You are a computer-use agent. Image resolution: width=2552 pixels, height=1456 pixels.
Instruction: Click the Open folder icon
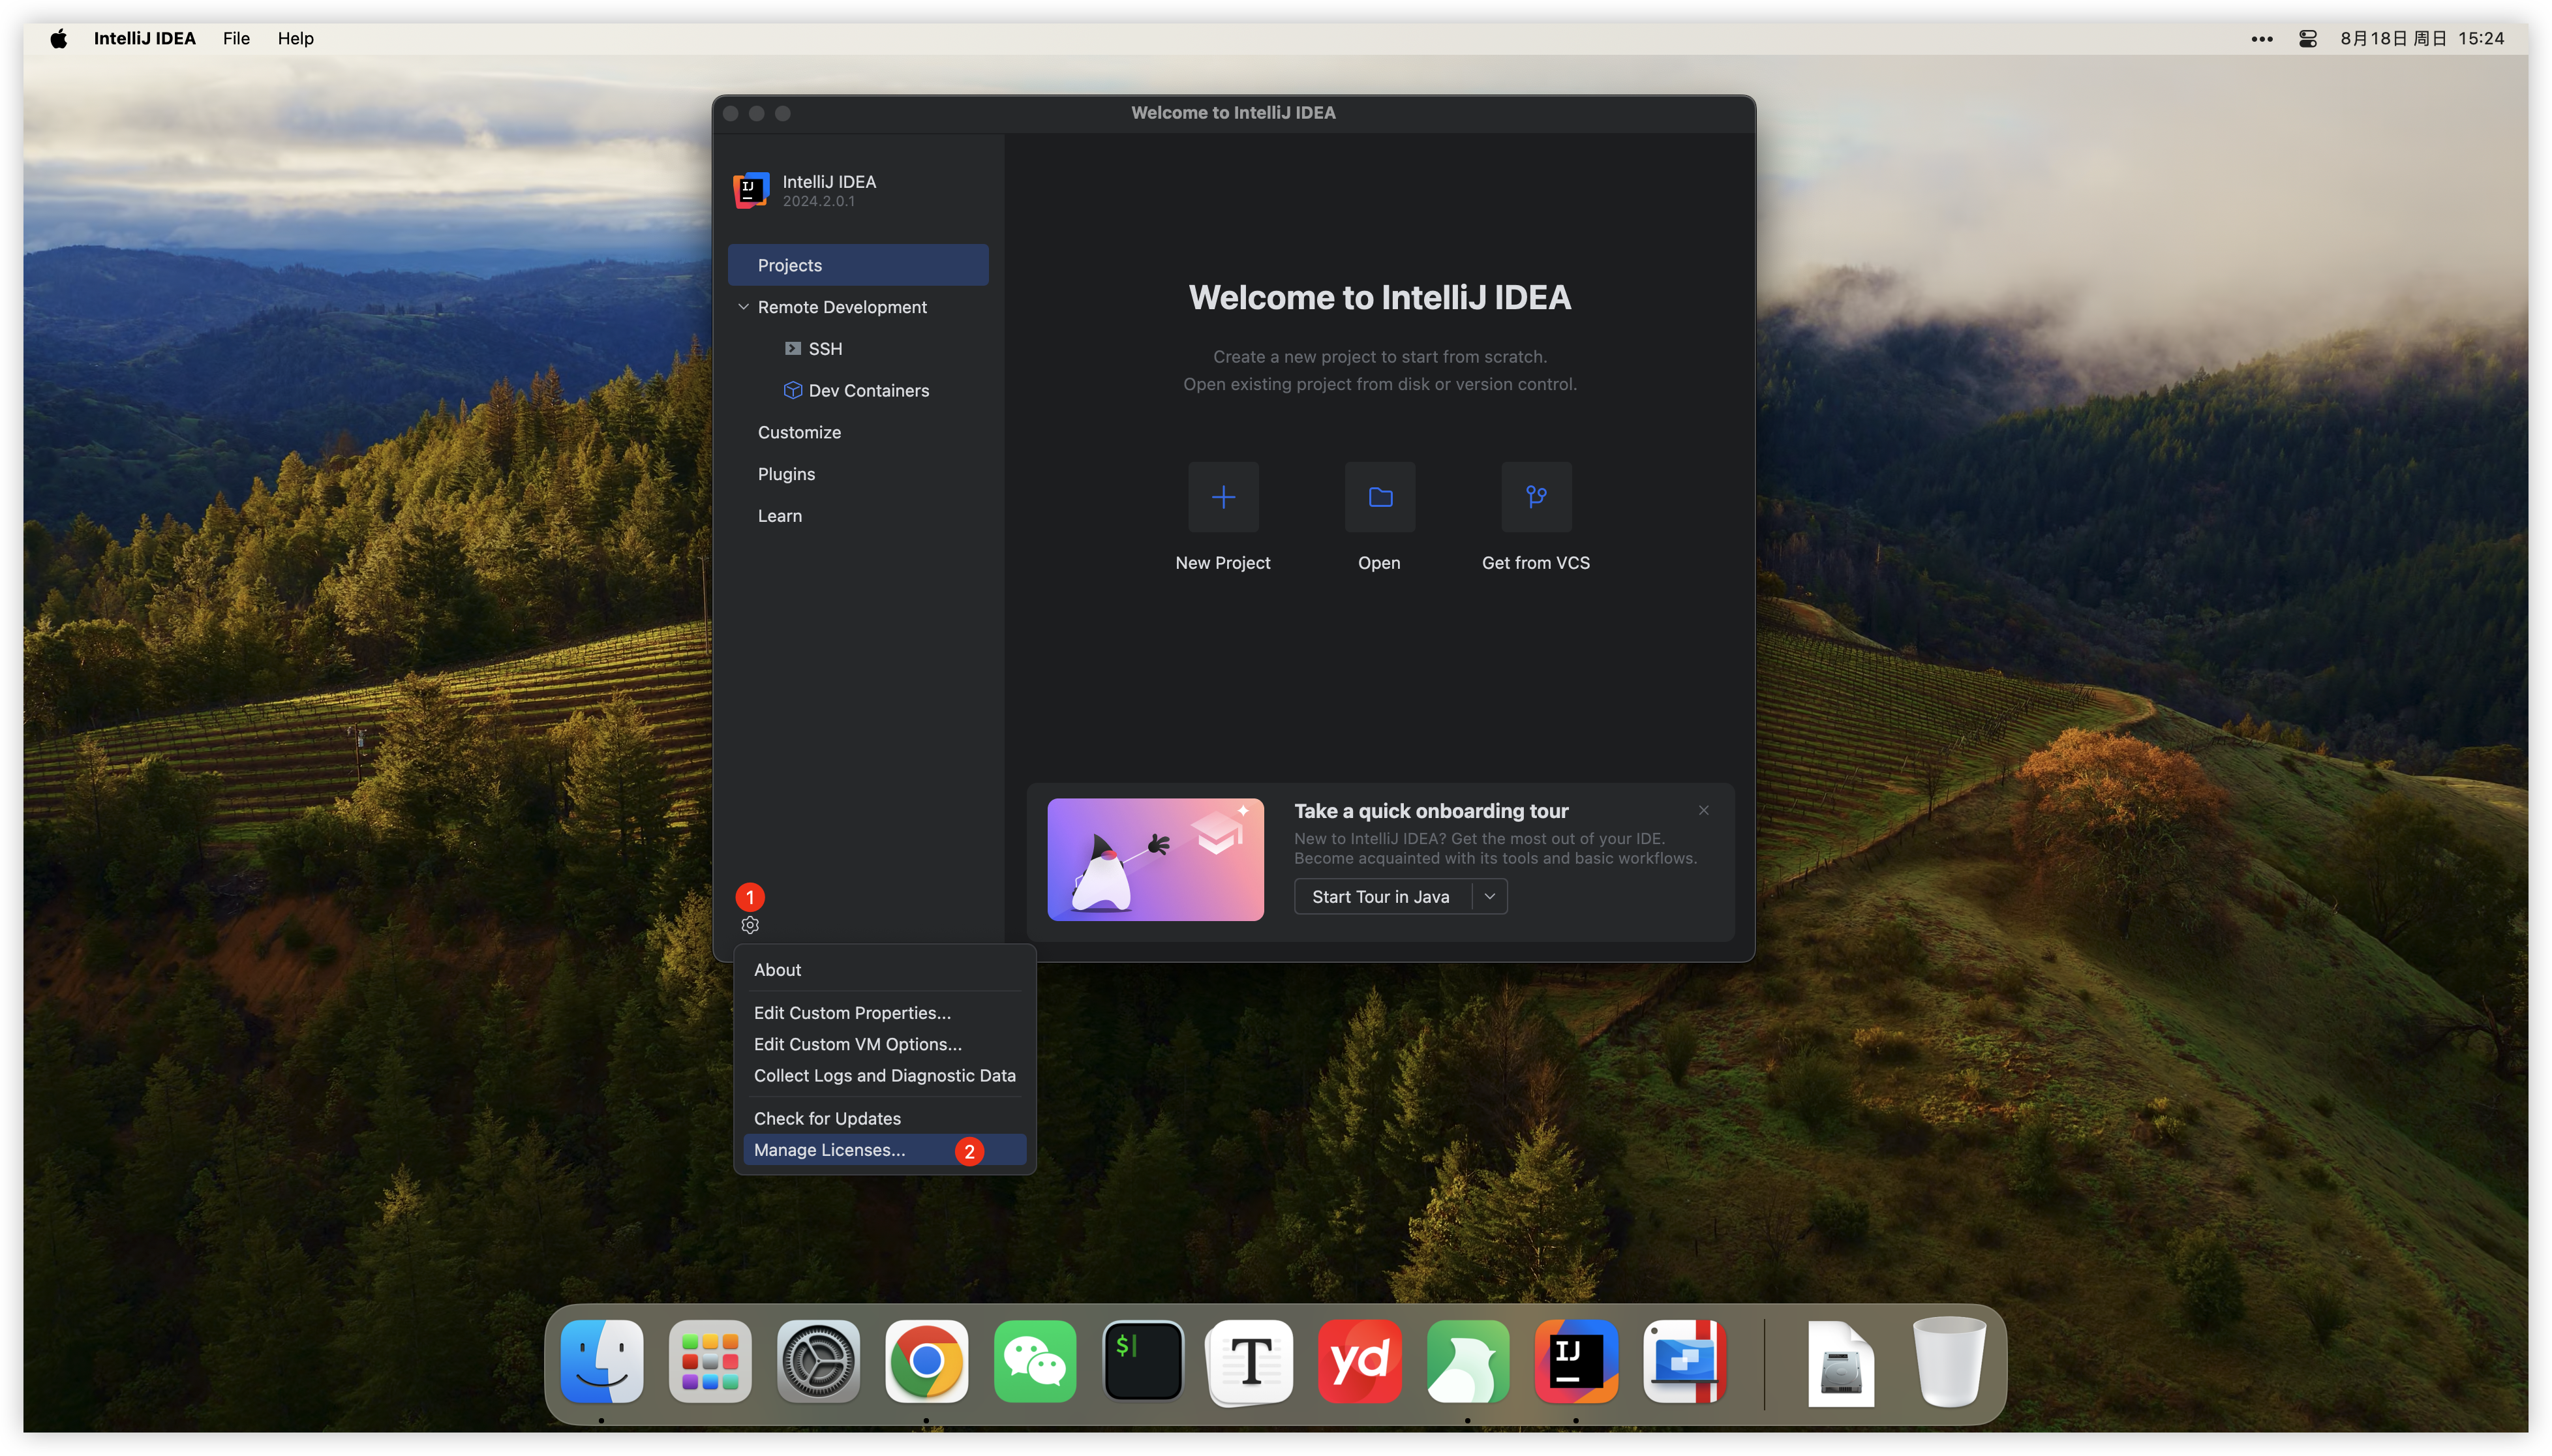tap(1380, 497)
